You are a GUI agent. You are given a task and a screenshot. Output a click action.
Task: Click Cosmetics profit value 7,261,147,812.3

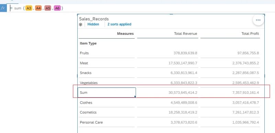[246, 112]
